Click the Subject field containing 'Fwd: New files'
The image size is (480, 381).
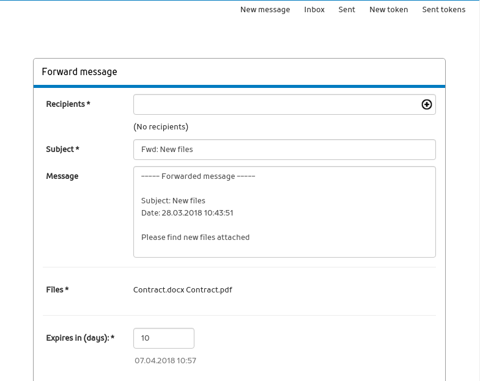point(284,150)
